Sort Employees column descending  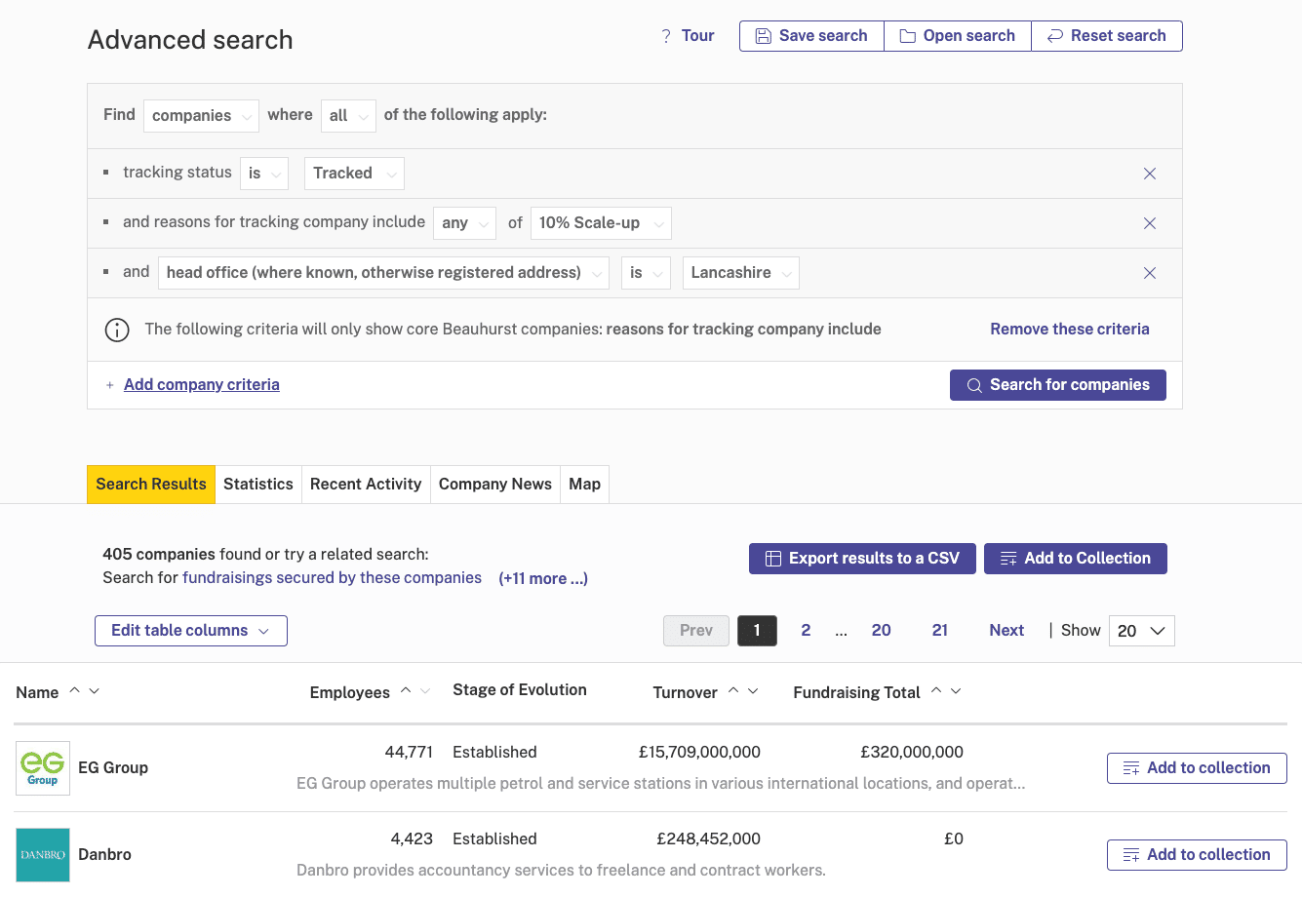pyautogui.click(x=425, y=691)
